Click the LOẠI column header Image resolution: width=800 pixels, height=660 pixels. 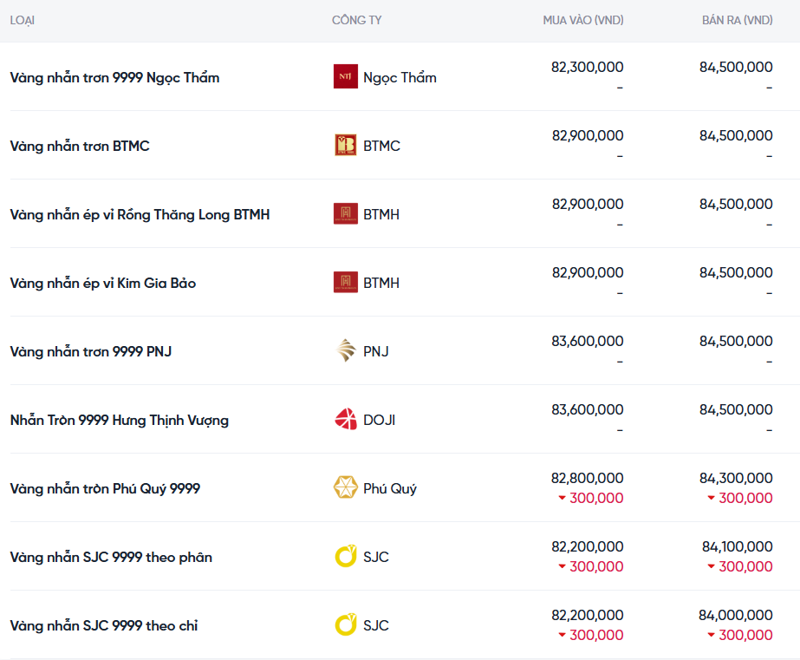click(22, 21)
